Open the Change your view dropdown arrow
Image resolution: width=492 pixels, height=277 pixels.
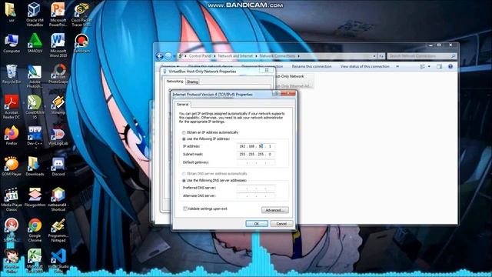coord(429,67)
